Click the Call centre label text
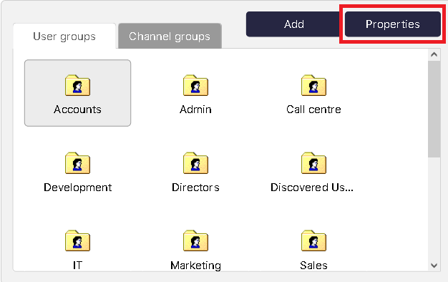The width and height of the screenshot is (448, 282). (313, 110)
